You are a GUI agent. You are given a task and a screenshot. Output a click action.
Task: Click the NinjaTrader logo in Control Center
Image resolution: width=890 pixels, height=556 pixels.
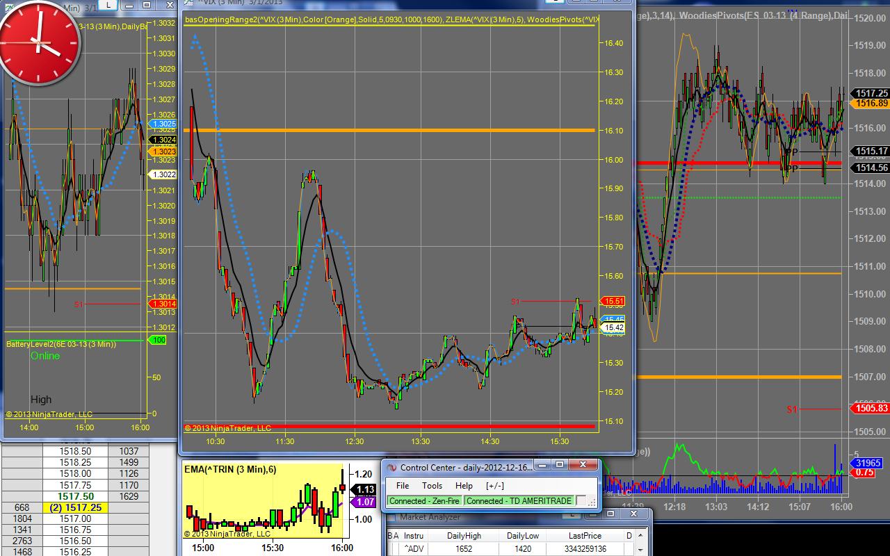point(391,468)
